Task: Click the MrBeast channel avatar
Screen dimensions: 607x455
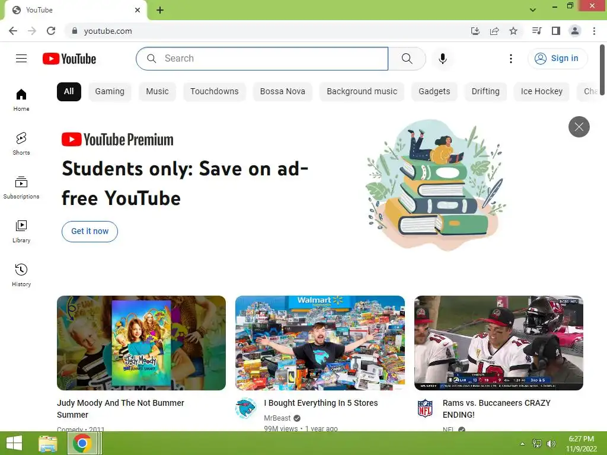Action: tap(246, 408)
